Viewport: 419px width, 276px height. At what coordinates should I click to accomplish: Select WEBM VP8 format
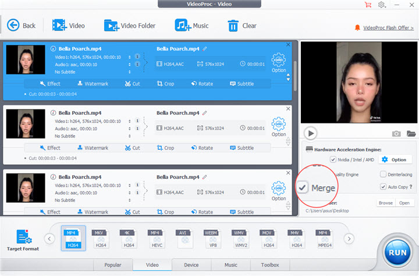[x=213, y=238]
